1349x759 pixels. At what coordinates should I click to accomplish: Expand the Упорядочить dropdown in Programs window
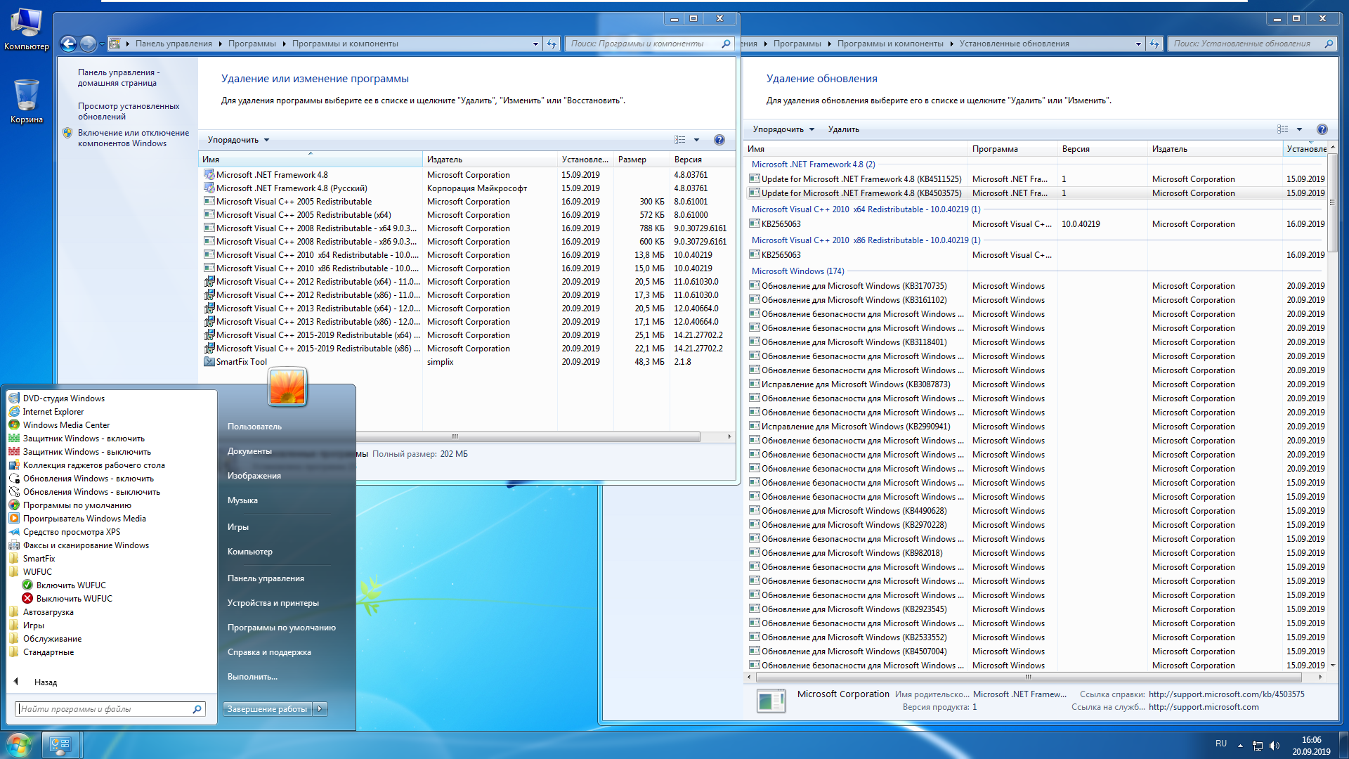coord(238,140)
